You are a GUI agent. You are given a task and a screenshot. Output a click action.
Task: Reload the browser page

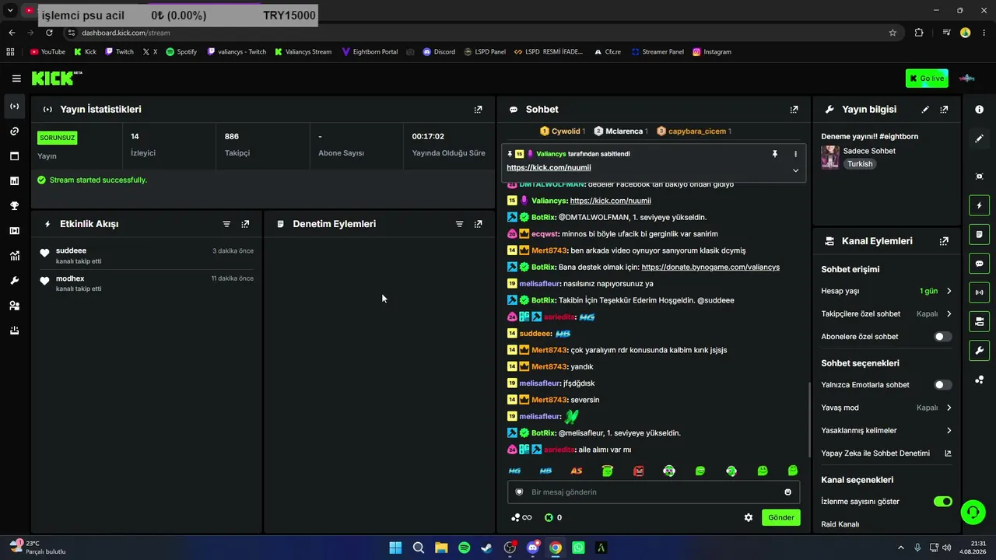coord(49,33)
